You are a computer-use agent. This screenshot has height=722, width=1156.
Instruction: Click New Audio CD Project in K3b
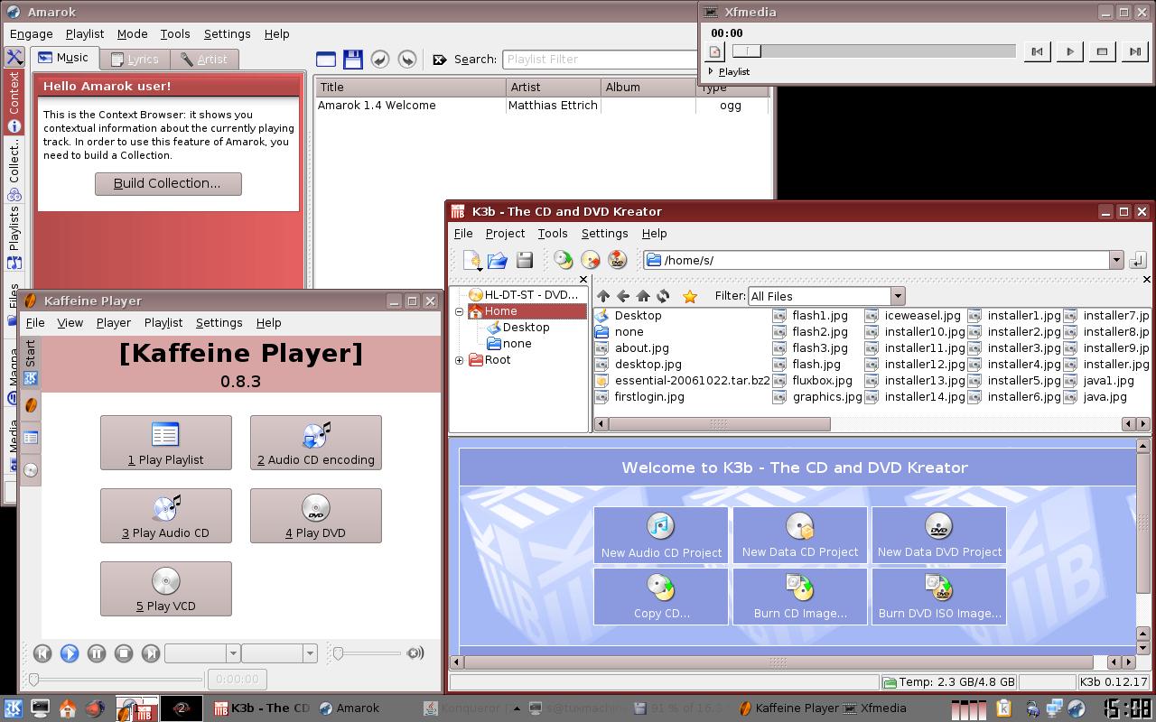[661, 535]
